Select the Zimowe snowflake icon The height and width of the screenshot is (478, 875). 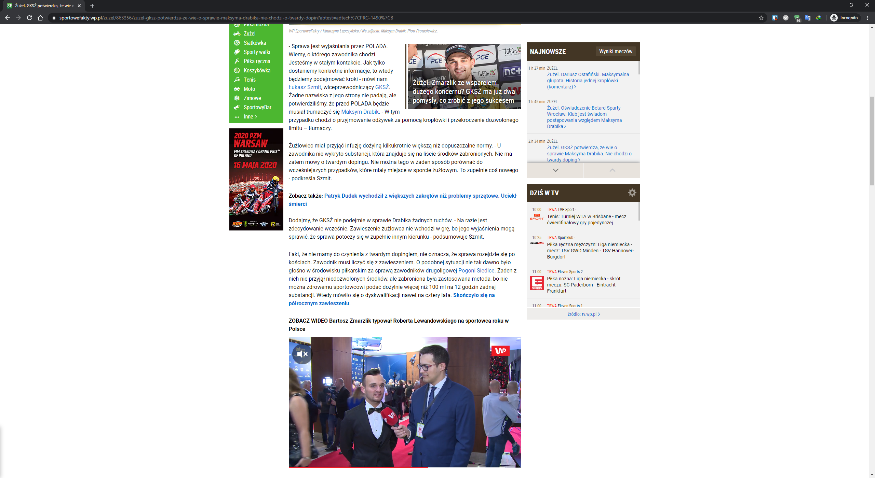point(238,98)
